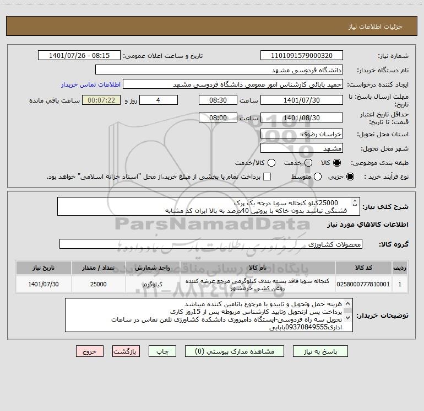The width and height of the screenshot is (424, 411).
Task: Click the مشاهده مدارک پیوستی button
Action: point(235,351)
